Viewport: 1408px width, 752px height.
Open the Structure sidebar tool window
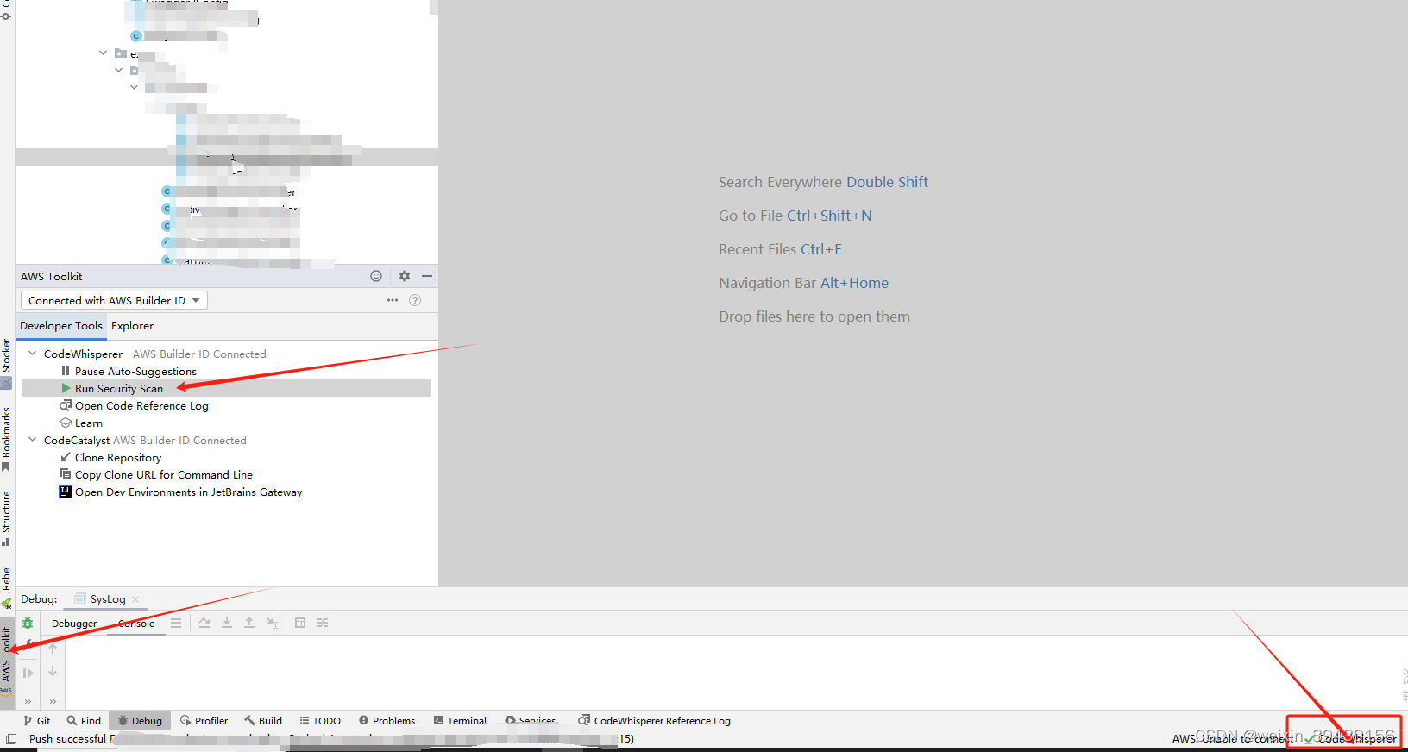click(6, 518)
